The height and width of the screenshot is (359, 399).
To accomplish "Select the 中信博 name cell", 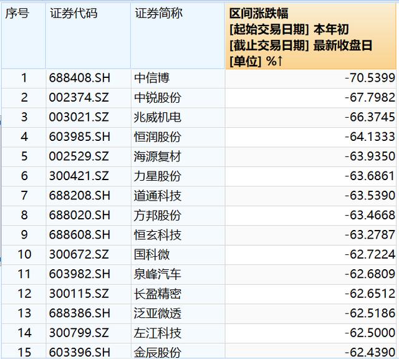I will point(178,78).
